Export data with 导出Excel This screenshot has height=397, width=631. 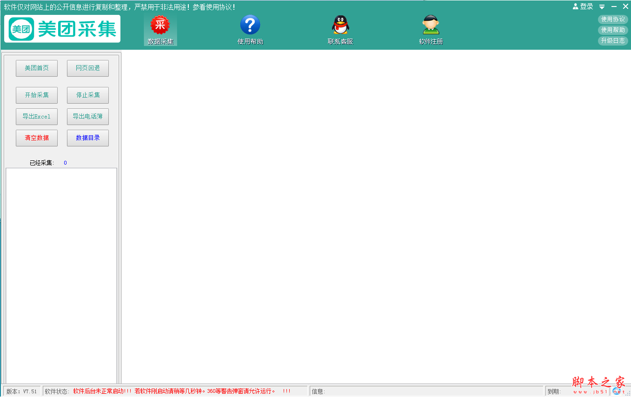pos(37,117)
